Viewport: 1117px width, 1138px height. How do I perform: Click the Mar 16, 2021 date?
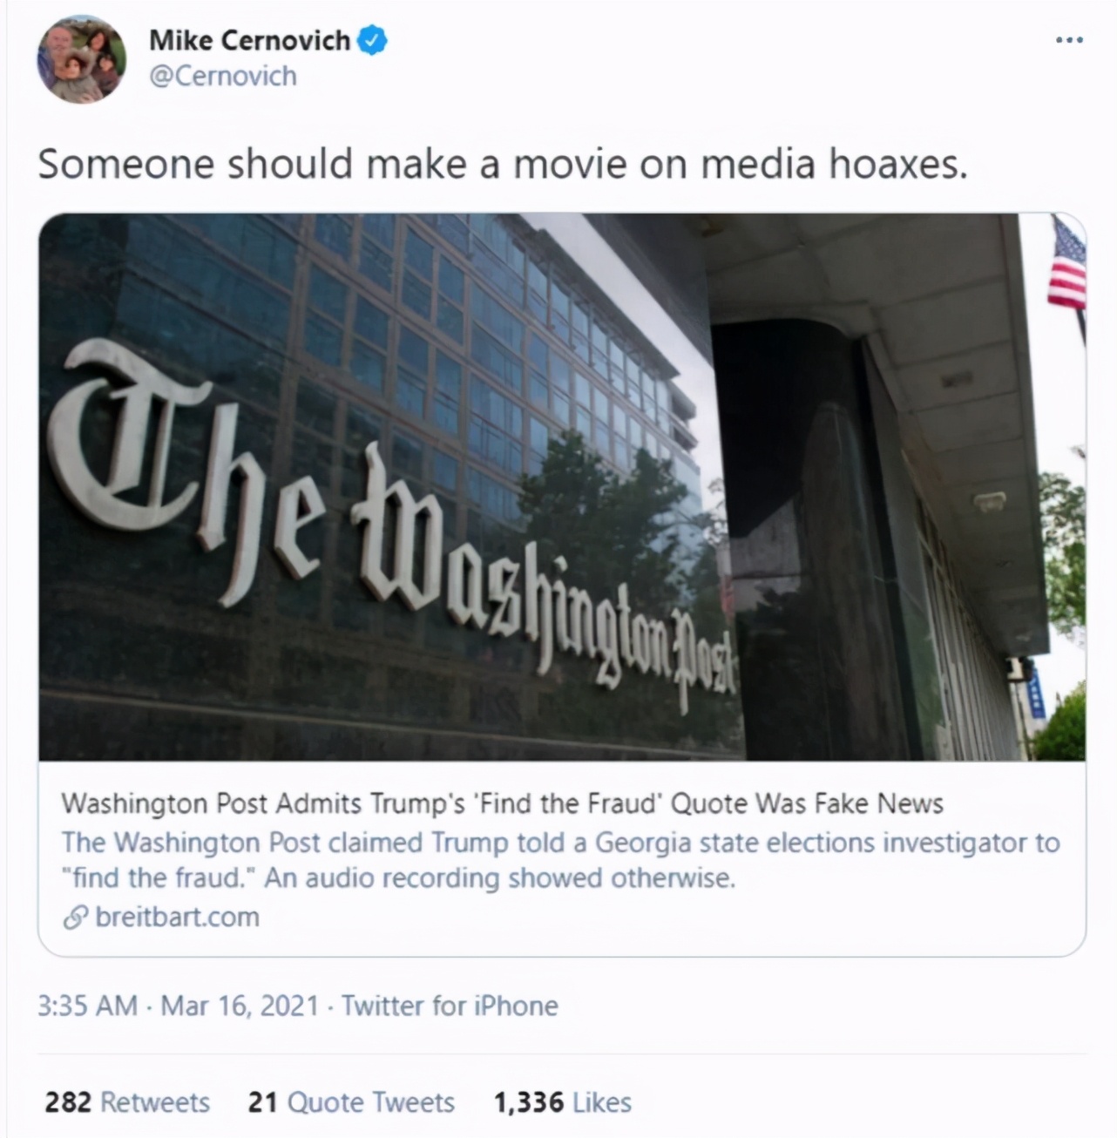(240, 1006)
